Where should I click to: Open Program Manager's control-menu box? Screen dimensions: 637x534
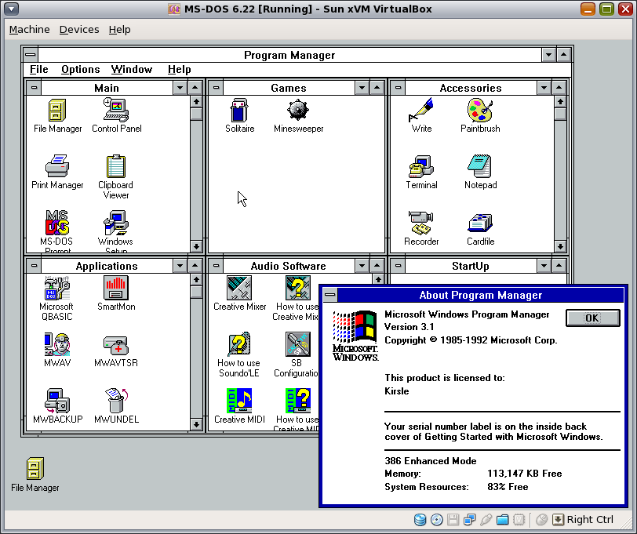point(30,54)
